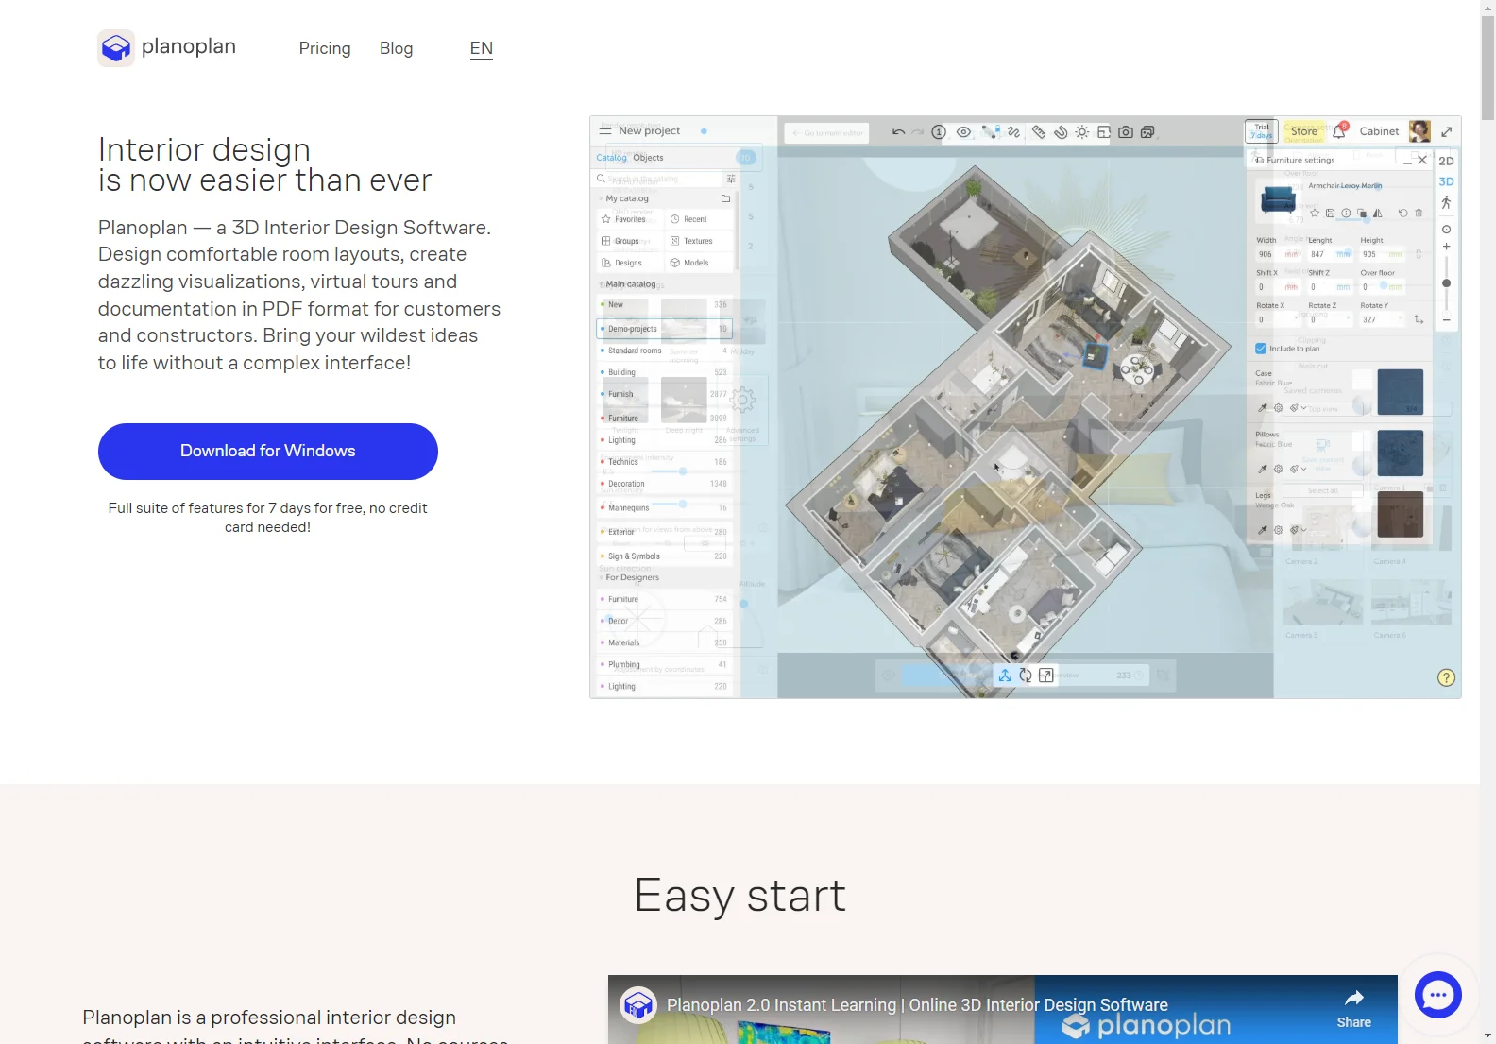This screenshot has width=1496, height=1044.
Task: Click the vertical zoom slider handle
Action: (1446, 283)
